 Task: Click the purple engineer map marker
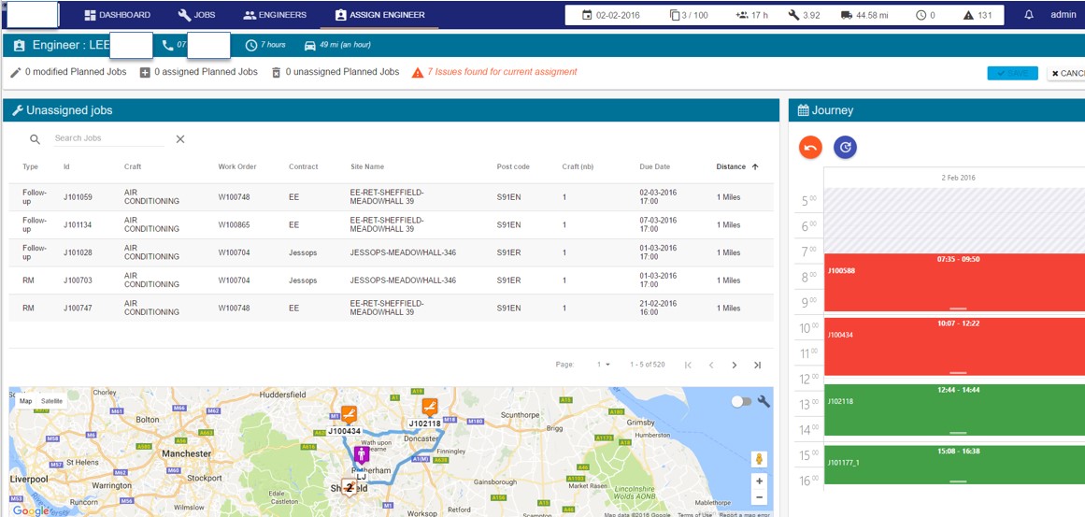point(362,454)
